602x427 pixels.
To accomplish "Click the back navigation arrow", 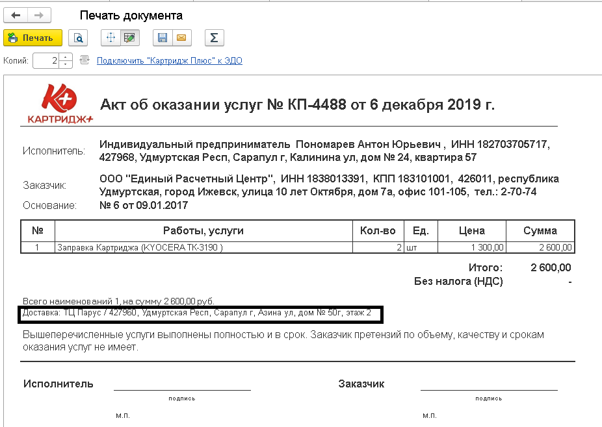I will pos(16,16).
